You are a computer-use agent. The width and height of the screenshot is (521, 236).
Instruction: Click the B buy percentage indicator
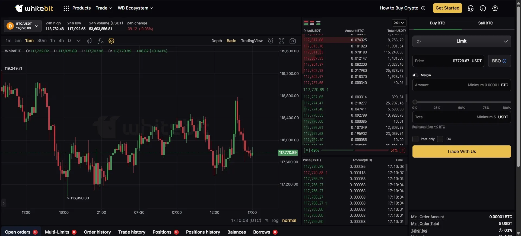point(307,150)
